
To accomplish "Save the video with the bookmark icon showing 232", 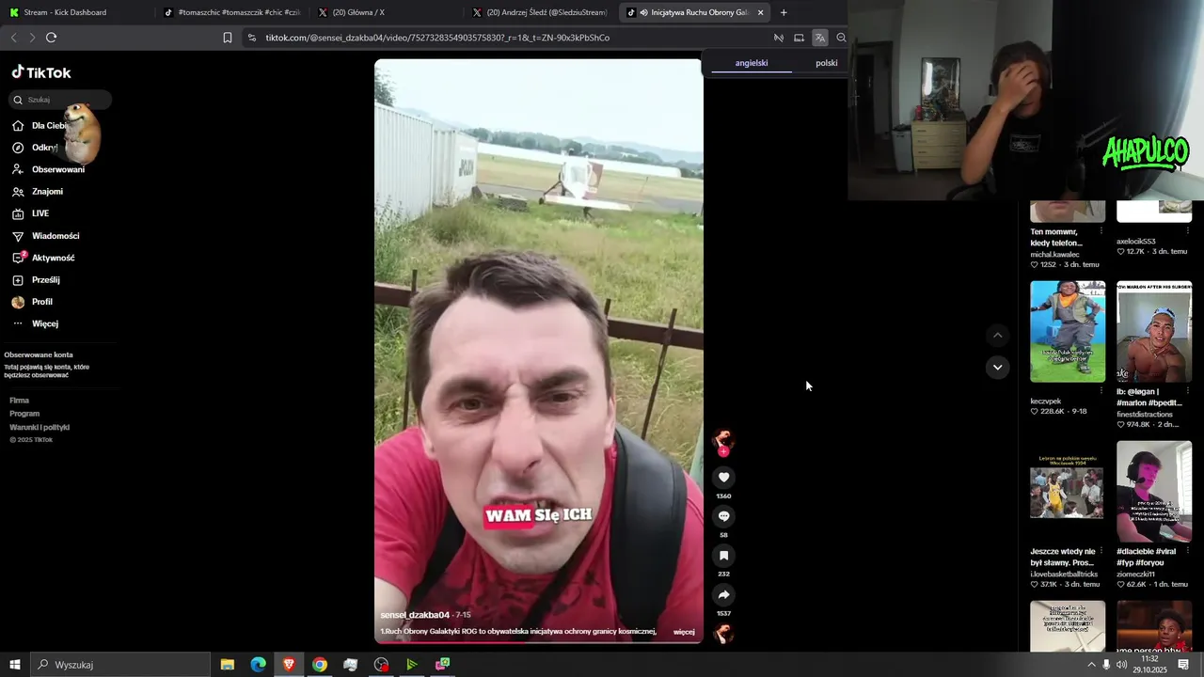I will 723,556.
